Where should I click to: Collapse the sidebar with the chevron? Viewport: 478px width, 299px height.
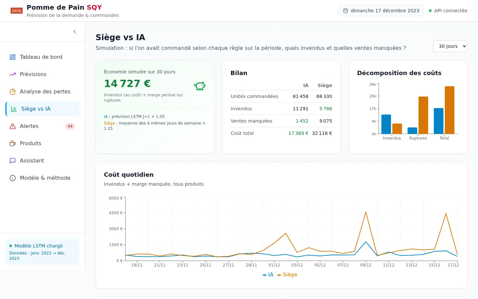pyautogui.click(x=75, y=32)
